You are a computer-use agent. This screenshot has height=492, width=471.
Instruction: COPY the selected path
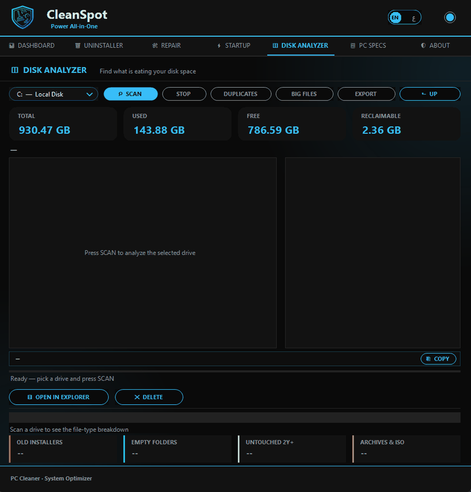click(438, 359)
